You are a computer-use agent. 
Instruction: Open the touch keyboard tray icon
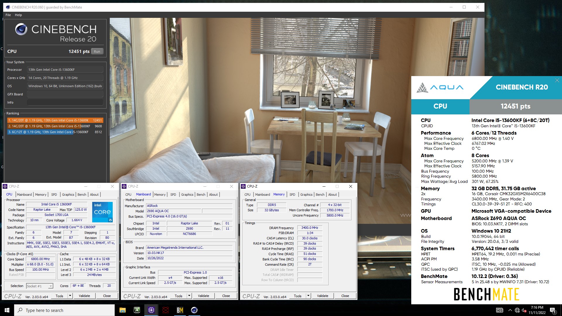[500, 310]
